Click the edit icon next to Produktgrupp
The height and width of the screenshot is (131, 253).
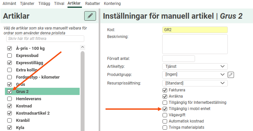coord(231,75)
